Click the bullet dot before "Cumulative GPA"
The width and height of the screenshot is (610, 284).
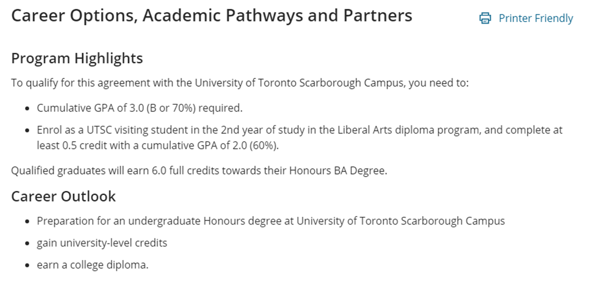tap(27, 109)
